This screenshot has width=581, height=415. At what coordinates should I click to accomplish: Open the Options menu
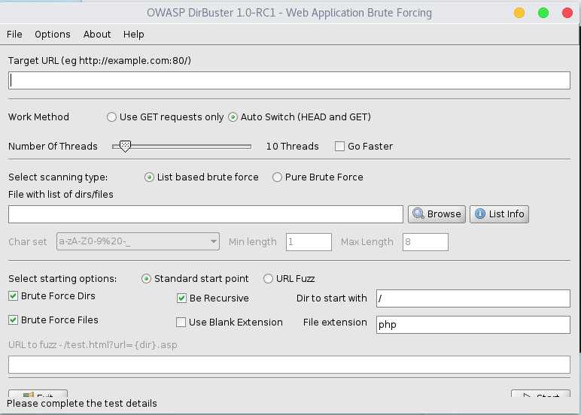(53, 35)
